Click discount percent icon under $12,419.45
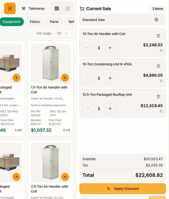 tap(161, 111)
